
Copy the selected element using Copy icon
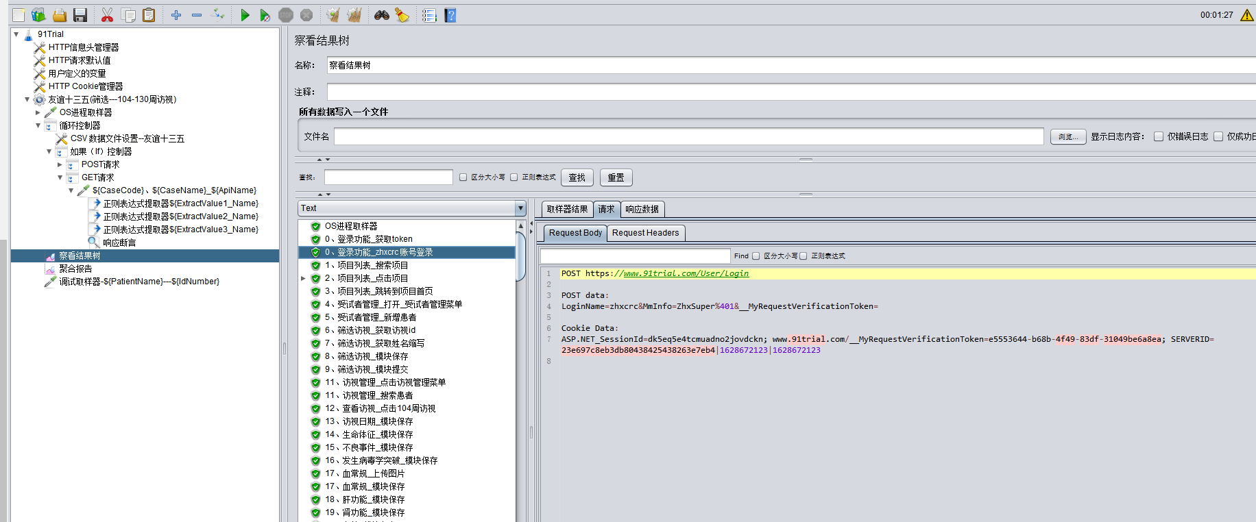(x=128, y=15)
